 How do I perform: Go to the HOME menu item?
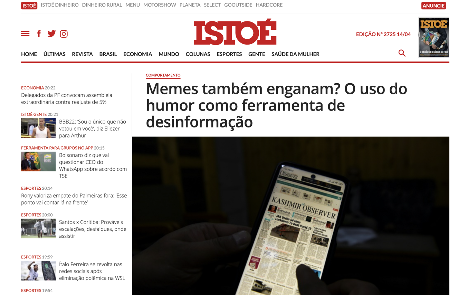[x=29, y=54]
